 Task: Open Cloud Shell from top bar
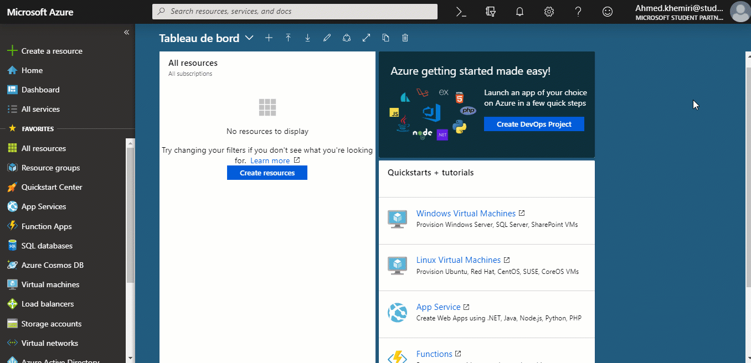pos(461,12)
